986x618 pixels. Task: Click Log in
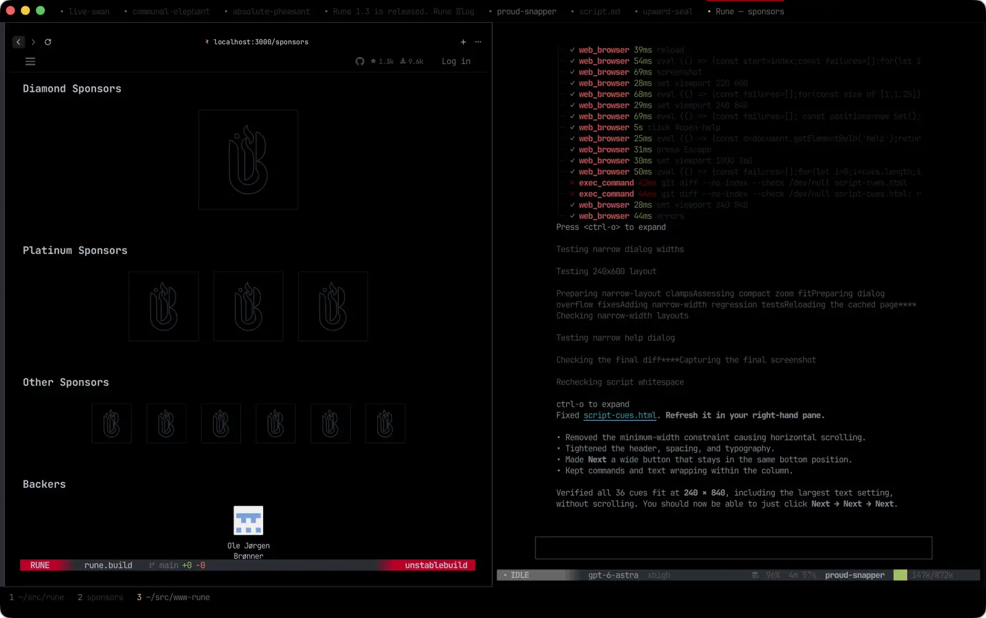click(456, 62)
